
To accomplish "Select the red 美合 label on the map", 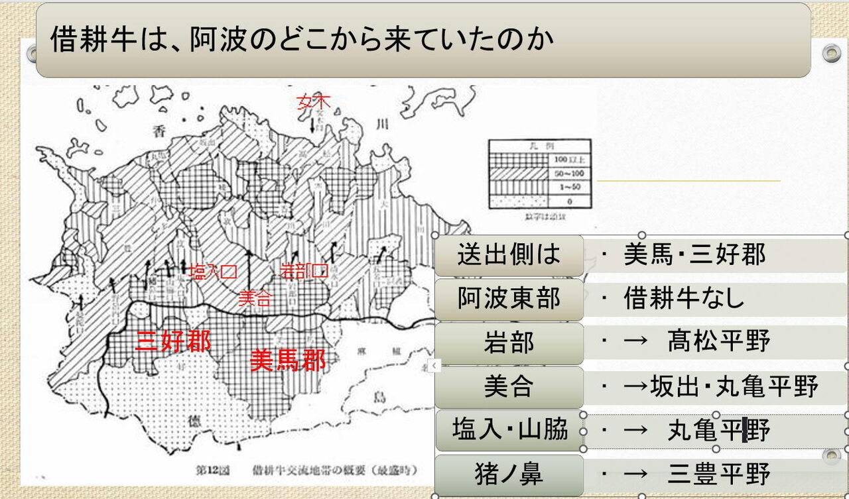I will (x=255, y=298).
